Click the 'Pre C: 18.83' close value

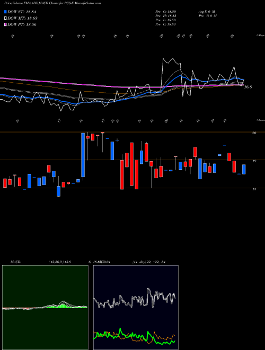[166, 24]
